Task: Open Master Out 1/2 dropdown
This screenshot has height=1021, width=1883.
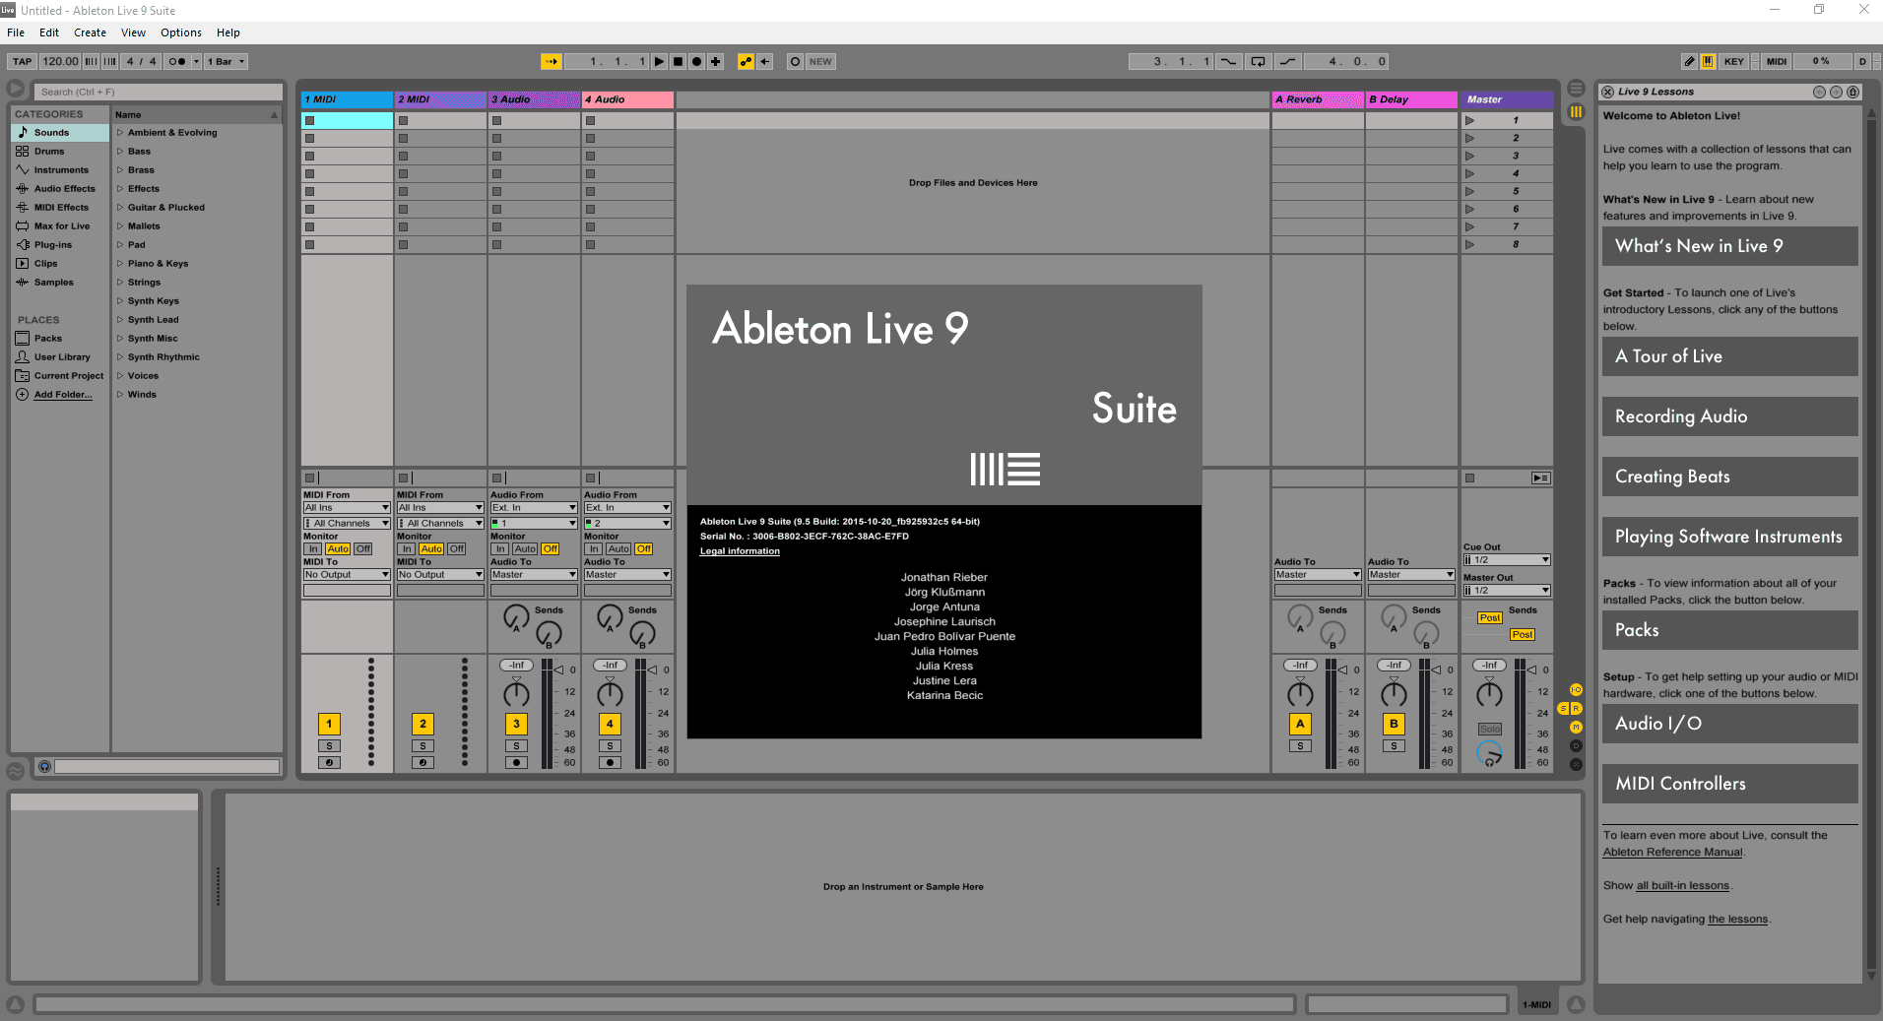Action: click(1507, 591)
